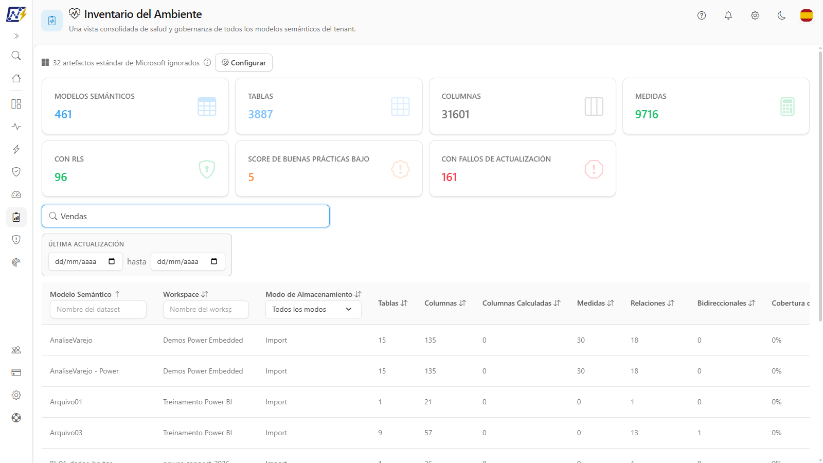Focus the Nombre del dataset filter field
Screen dimensions: 823x463
pyautogui.click(x=98, y=309)
